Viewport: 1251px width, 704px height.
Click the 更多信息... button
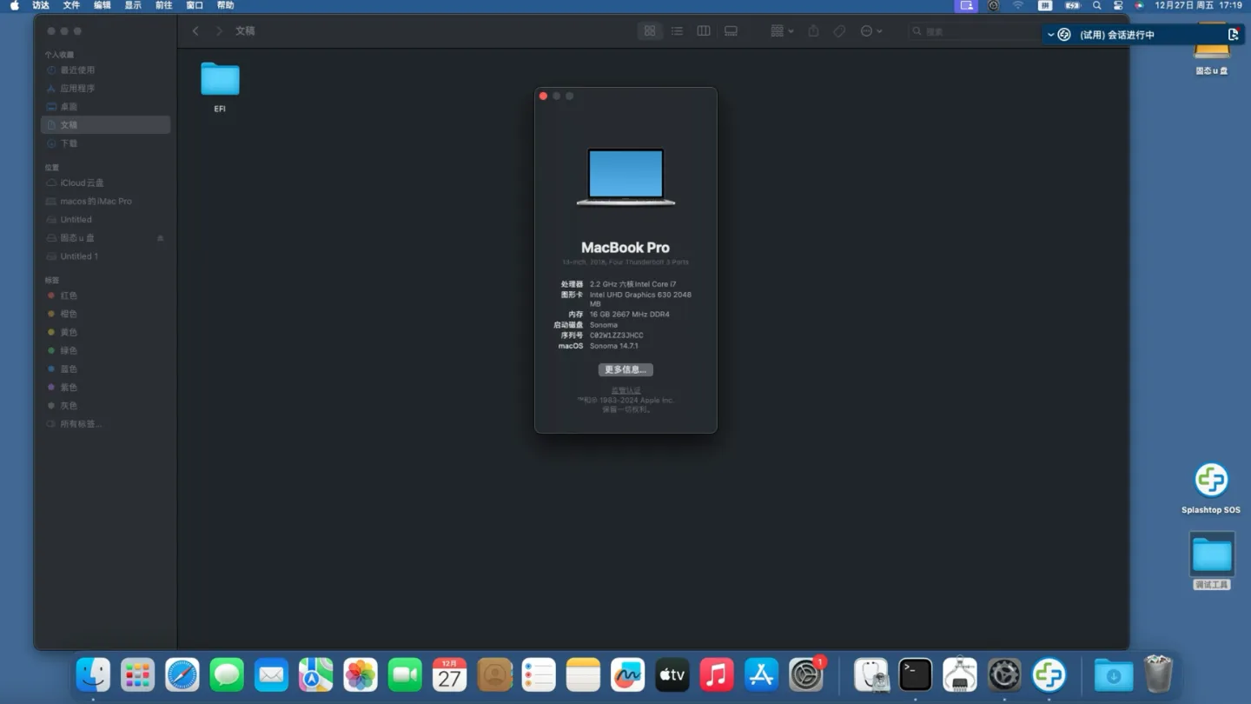pyautogui.click(x=625, y=369)
